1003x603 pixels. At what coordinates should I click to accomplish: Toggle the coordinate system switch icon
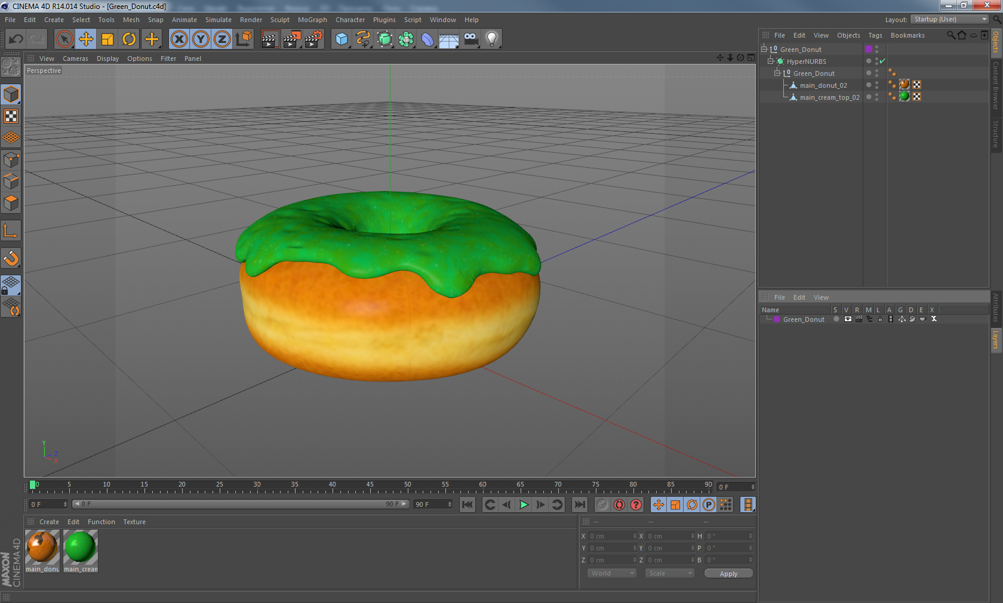tap(244, 39)
